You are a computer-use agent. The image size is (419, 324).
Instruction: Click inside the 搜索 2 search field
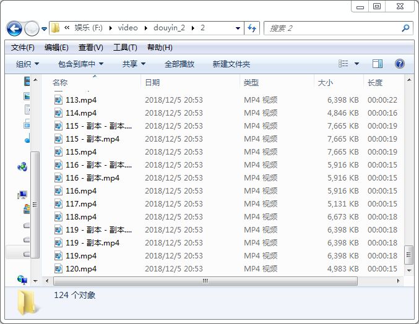[331, 28]
